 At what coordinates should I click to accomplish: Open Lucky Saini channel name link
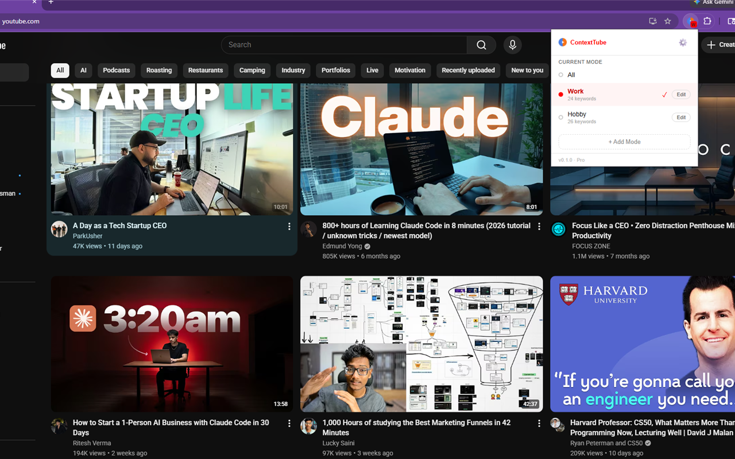coord(339,443)
